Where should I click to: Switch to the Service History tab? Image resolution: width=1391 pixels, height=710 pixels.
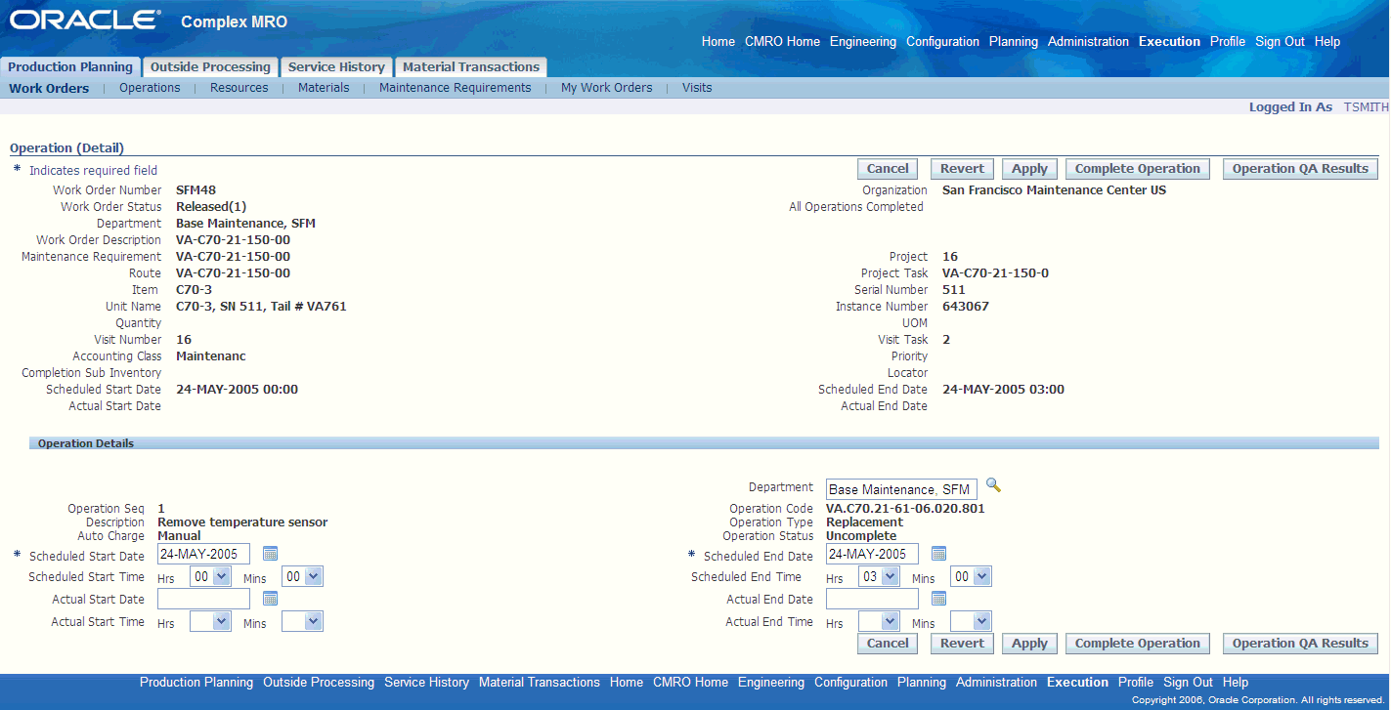[x=336, y=67]
